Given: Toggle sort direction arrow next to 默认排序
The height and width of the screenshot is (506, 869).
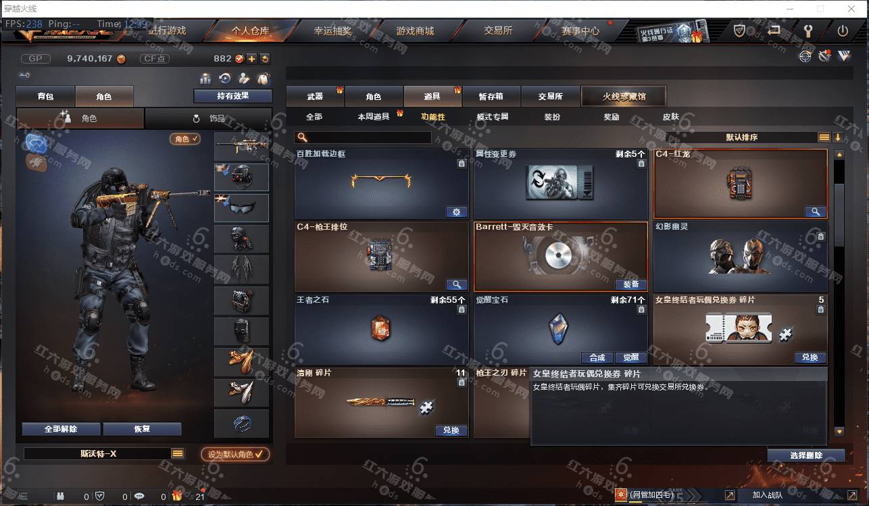Looking at the screenshot, I should tap(838, 137).
